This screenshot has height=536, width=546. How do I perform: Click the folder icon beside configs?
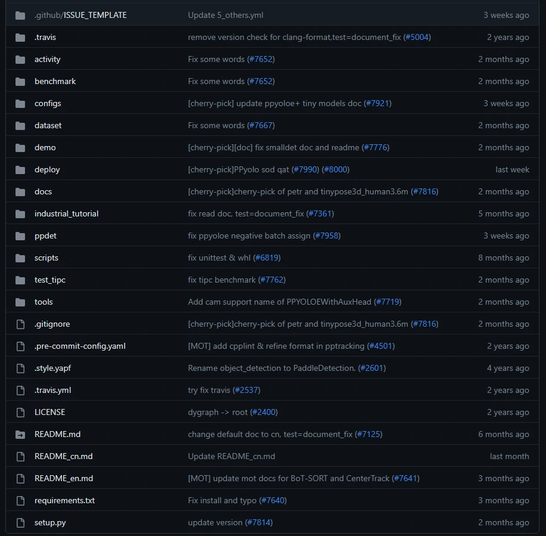click(x=21, y=103)
